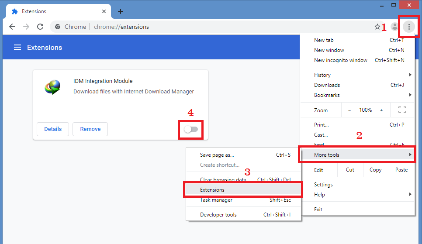Expand the Help submenu

(357, 195)
